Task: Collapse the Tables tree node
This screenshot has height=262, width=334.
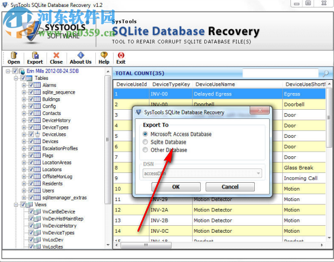Action: coord(16,78)
